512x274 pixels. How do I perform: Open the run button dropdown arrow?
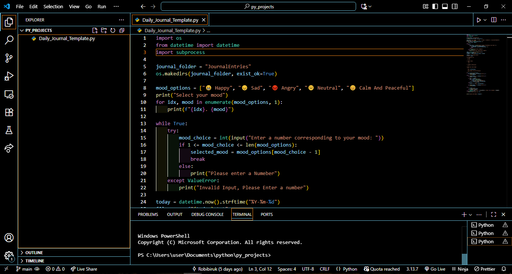coord(485,20)
